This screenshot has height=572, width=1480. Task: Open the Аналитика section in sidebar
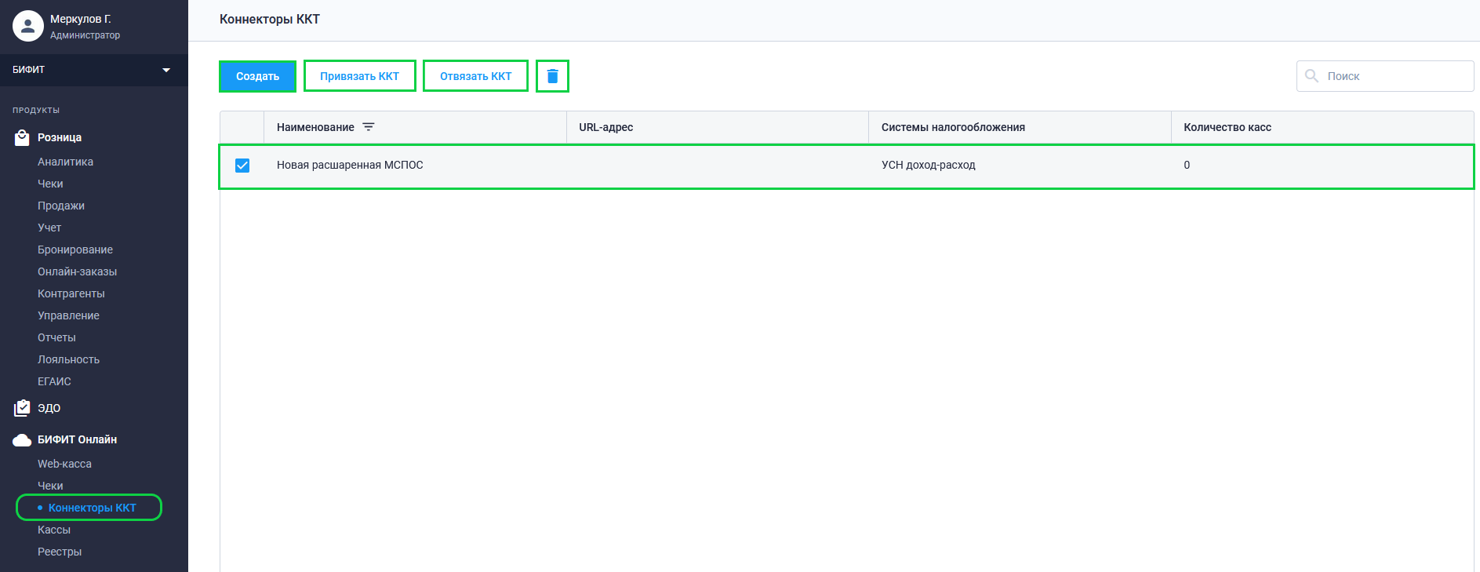click(x=65, y=162)
